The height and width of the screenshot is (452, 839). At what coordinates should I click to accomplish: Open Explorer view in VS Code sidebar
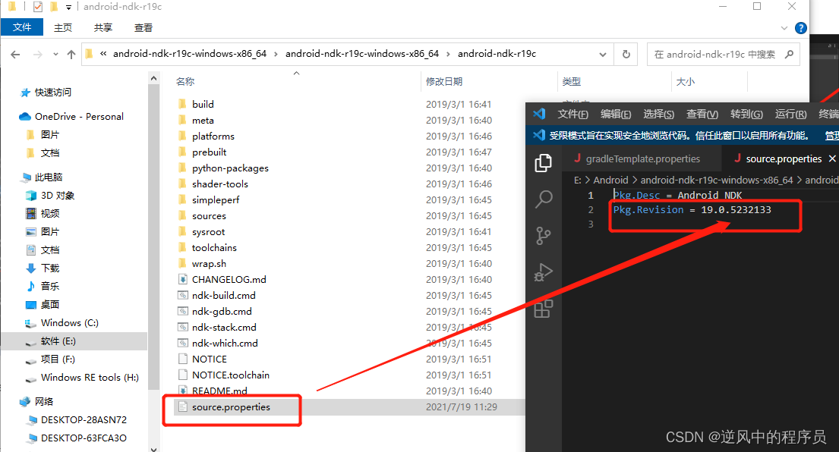pos(543,163)
